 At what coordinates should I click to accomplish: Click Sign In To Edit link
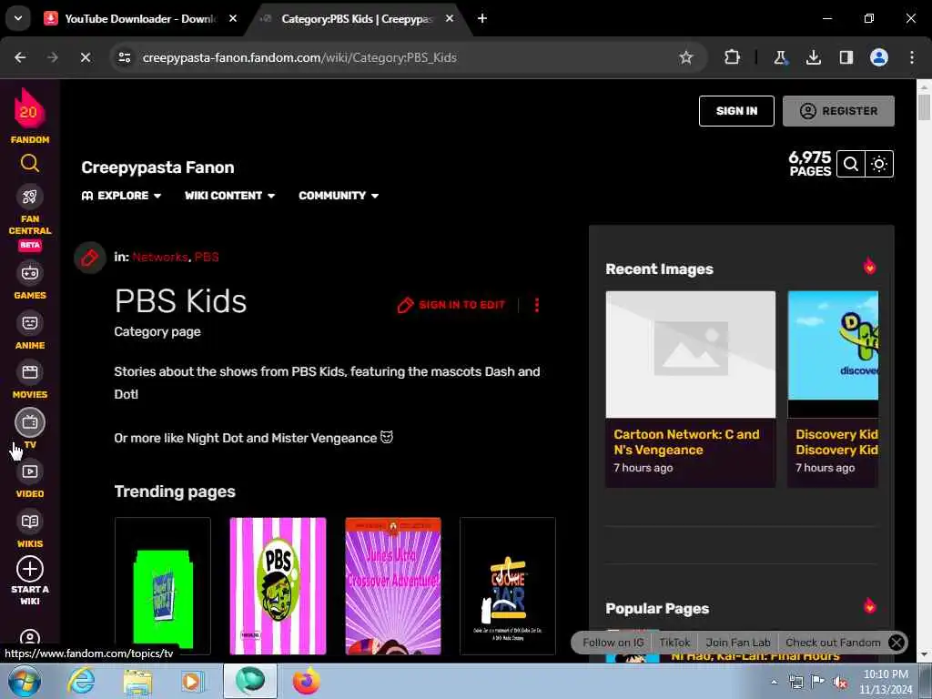coord(451,305)
